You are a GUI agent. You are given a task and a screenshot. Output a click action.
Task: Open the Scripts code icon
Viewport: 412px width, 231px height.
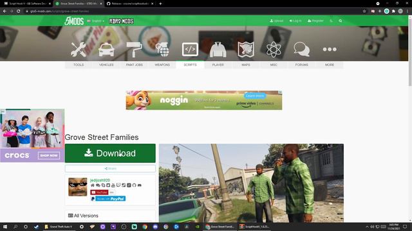click(190, 49)
